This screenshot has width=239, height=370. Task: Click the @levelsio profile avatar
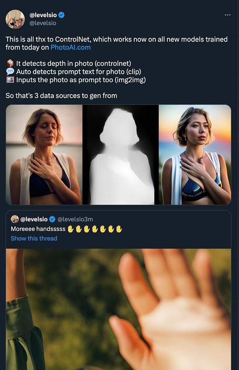[x=15, y=19]
